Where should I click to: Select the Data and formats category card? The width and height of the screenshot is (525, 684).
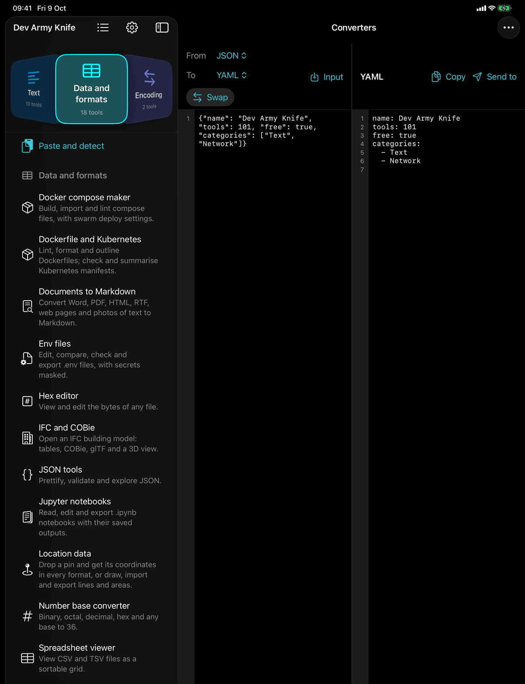pyautogui.click(x=91, y=89)
